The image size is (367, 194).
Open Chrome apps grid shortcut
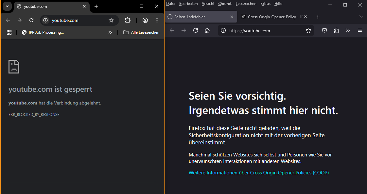point(9,32)
